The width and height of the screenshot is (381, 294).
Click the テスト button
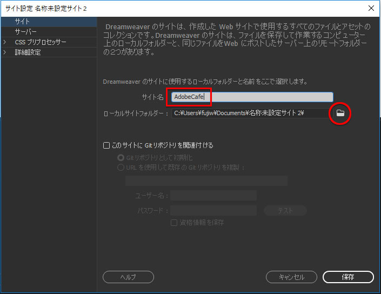285,211
